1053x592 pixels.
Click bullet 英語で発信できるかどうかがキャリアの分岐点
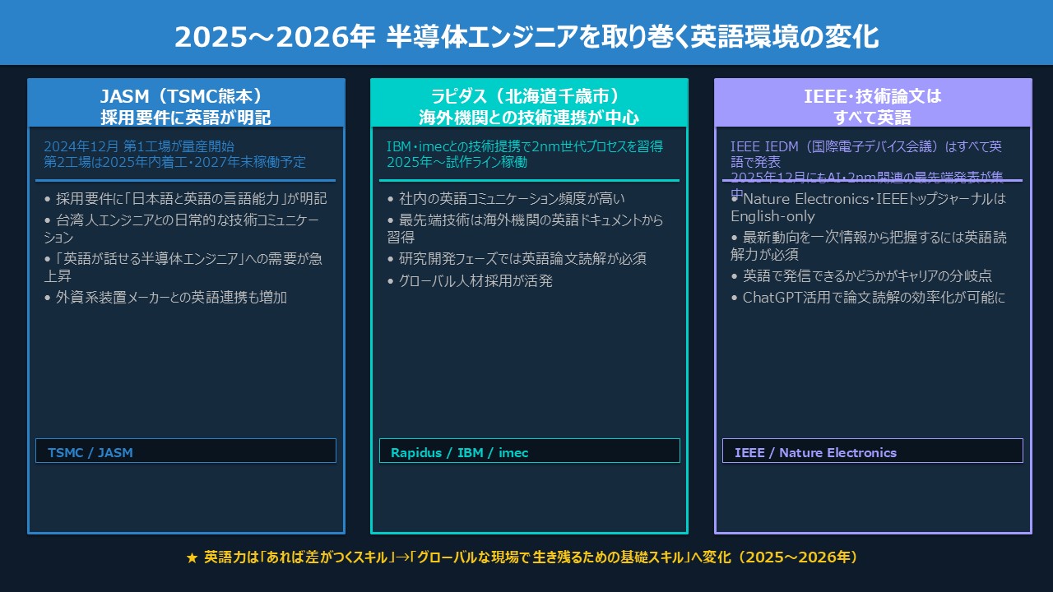click(x=861, y=276)
